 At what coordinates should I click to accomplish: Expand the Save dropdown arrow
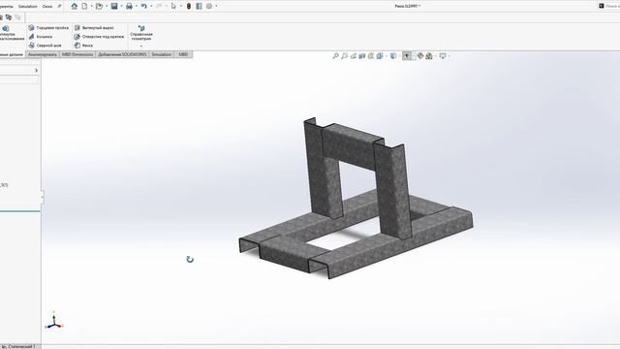pos(121,6)
